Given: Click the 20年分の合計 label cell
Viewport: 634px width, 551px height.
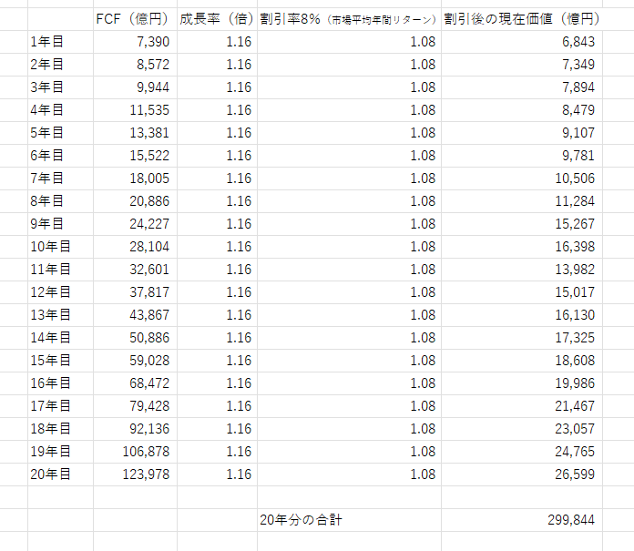Looking at the screenshot, I should pyautogui.click(x=349, y=520).
